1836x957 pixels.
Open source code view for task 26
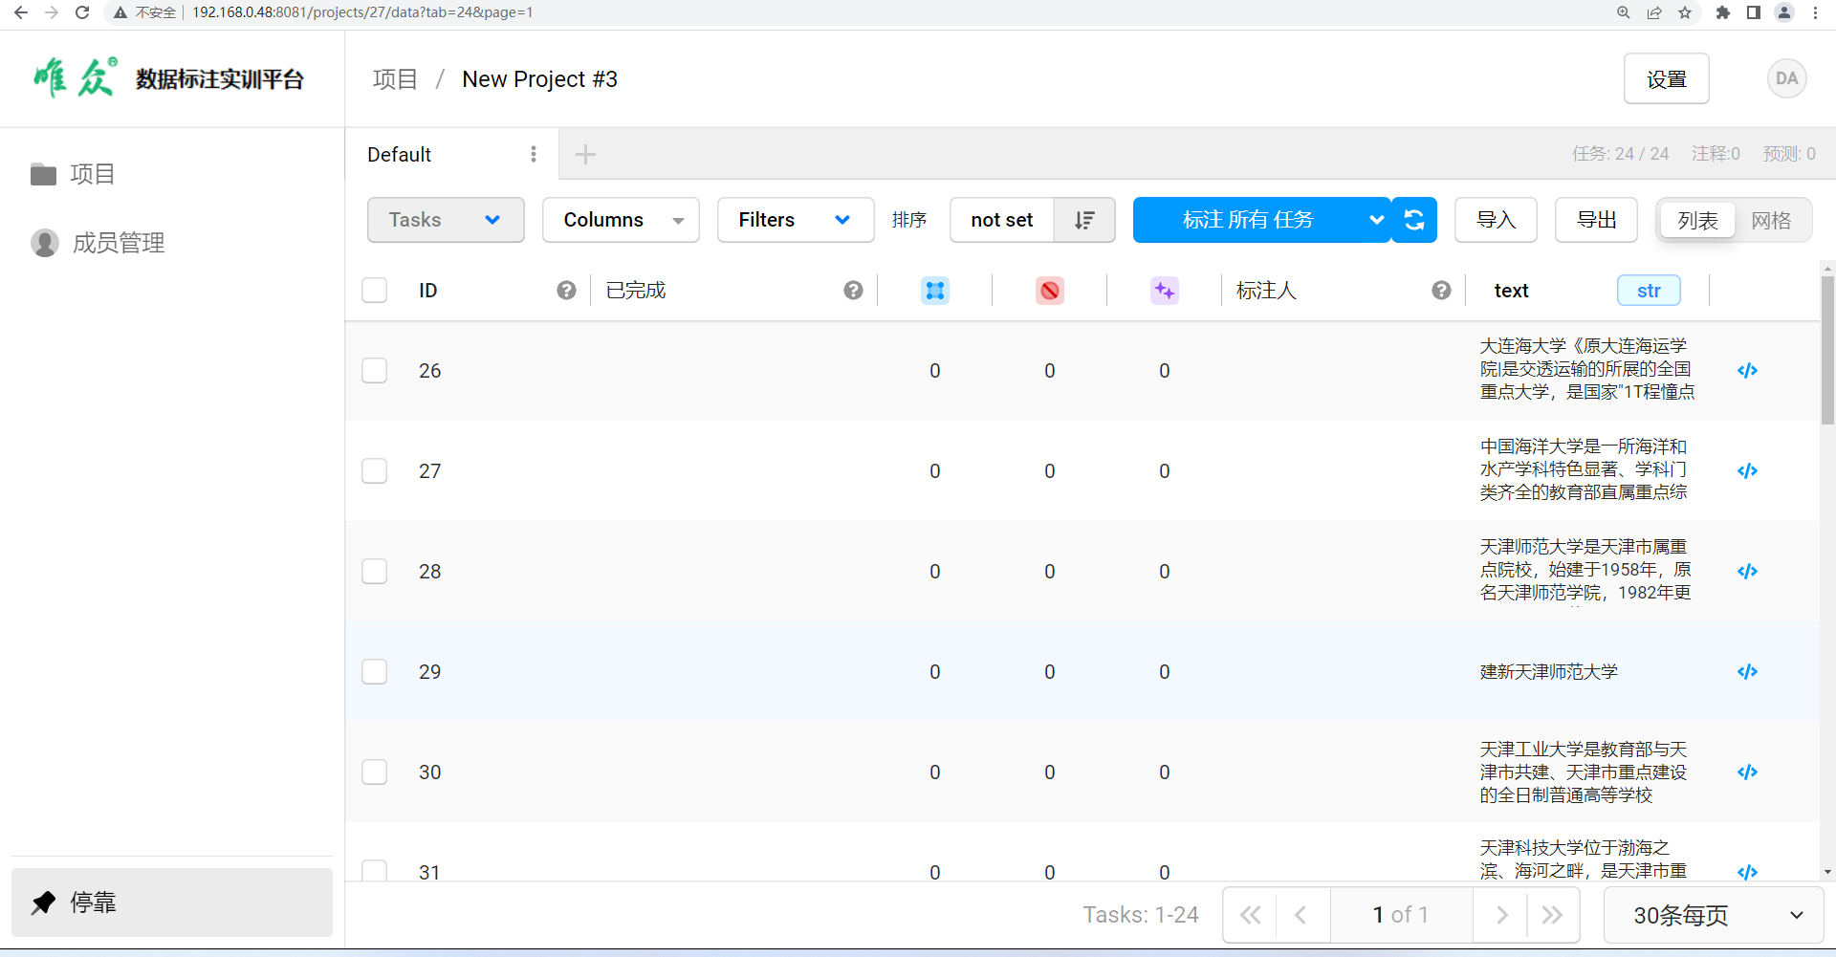tap(1747, 371)
